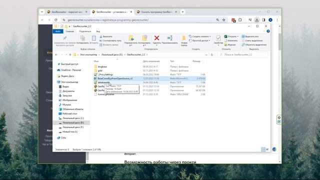Viewport: 320px width, 180px height.
Task: Click Журнал in the Открыть group
Action: point(230,44)
